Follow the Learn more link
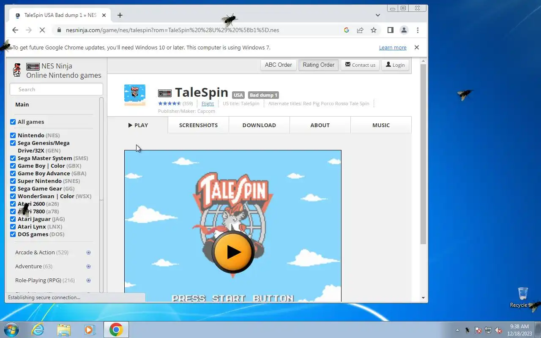 [x=393, y=48]
